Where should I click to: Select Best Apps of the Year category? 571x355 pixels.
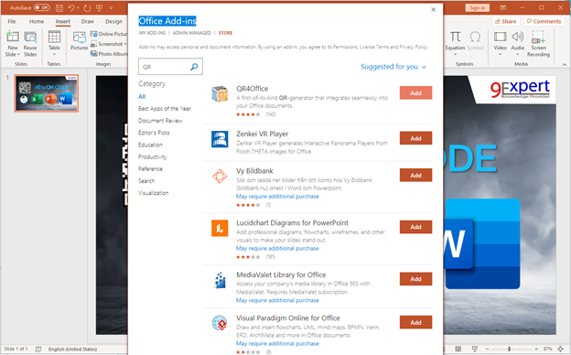coord(164,109)
